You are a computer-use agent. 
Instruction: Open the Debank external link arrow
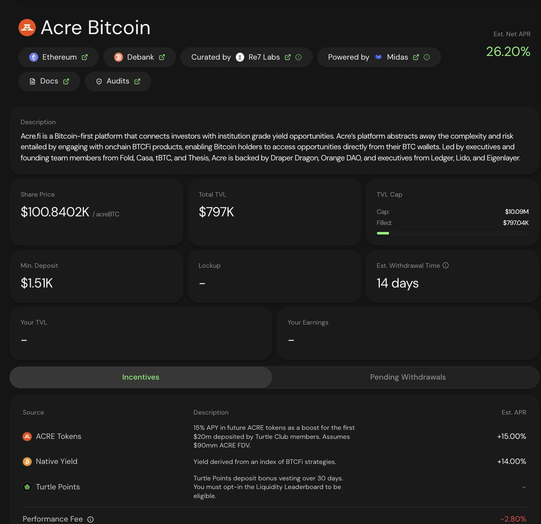[x=162, y=57]
